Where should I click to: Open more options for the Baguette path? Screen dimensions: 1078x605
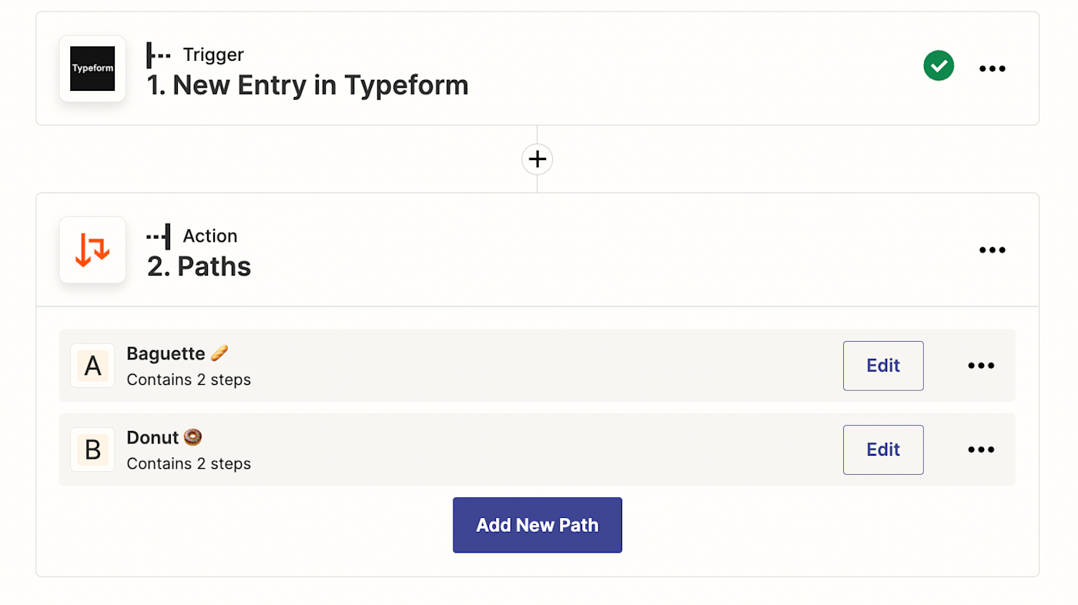(980, 366)
